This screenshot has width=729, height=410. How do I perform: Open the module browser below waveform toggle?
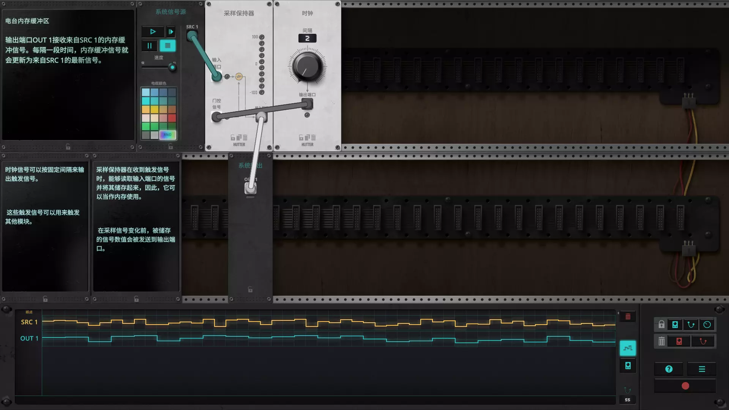[x=628, y=366]
